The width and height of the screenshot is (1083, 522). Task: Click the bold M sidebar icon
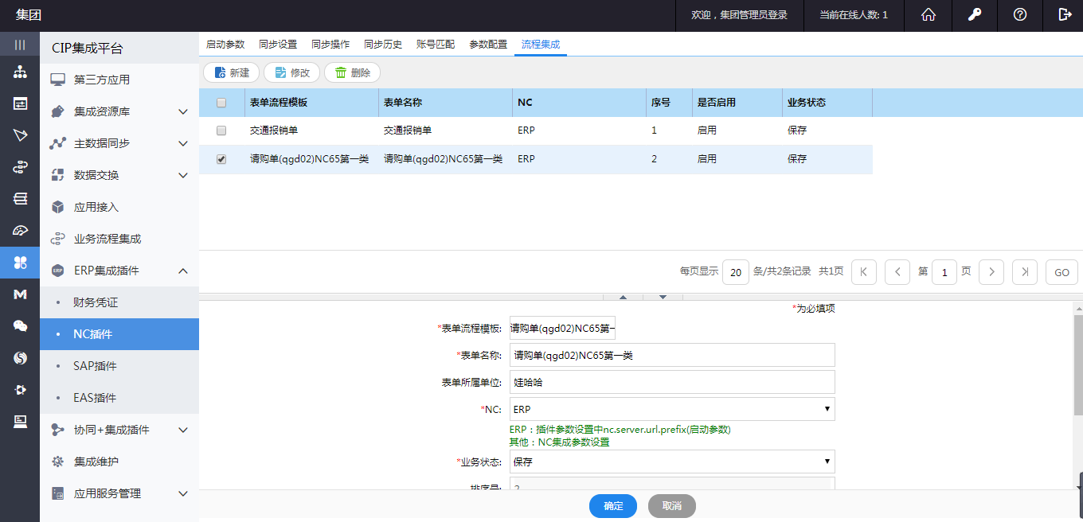pyautogui.click(x=20, y=294)
